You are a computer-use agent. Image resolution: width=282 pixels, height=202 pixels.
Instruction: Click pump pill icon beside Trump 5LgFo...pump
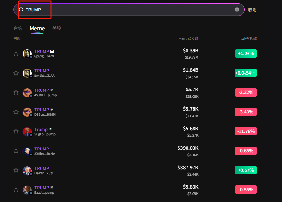(50, 129)
